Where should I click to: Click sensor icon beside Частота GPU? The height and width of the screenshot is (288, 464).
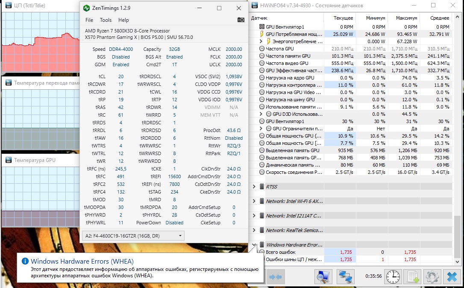[x=261, y=49]
